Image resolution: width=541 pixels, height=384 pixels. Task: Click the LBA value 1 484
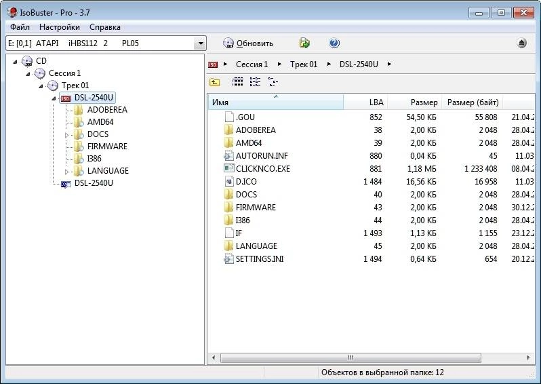(372, 182)
